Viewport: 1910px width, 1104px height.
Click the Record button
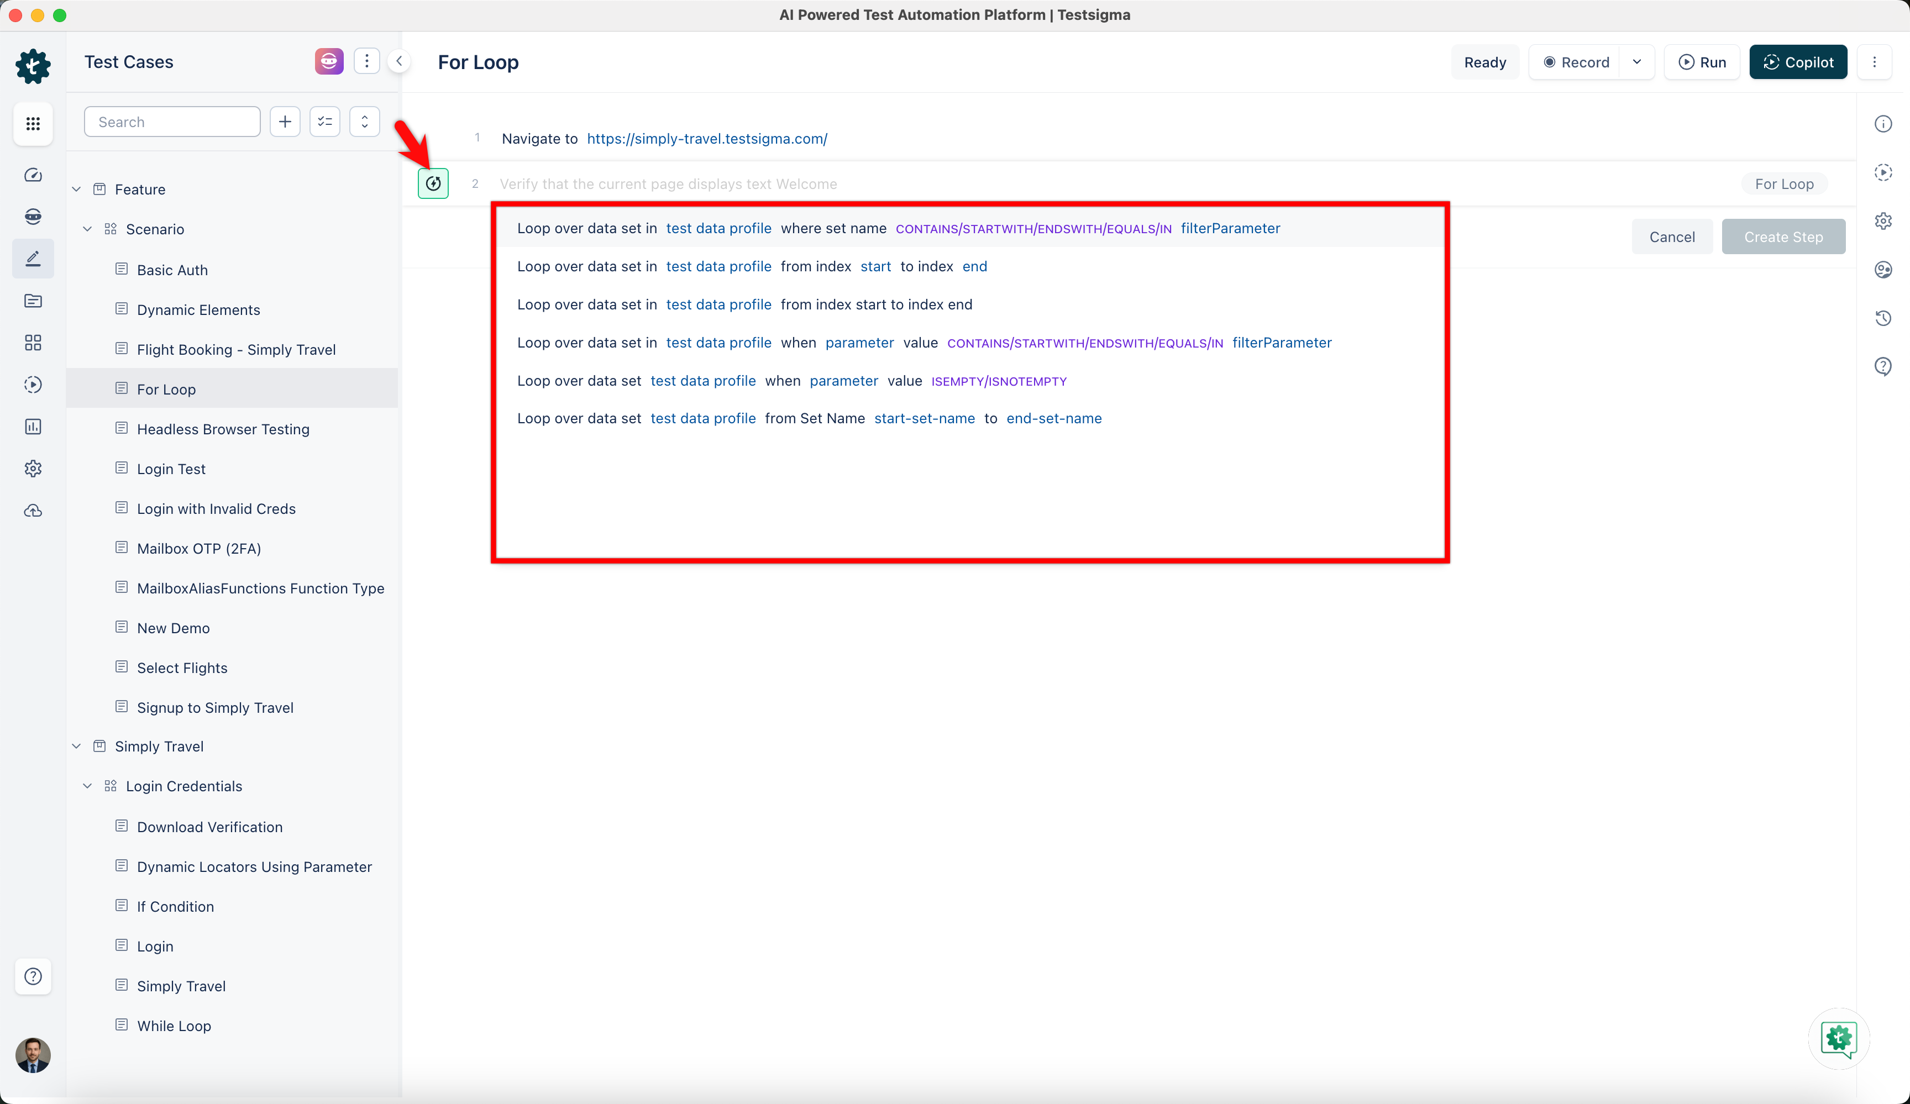coord(1576,62)
